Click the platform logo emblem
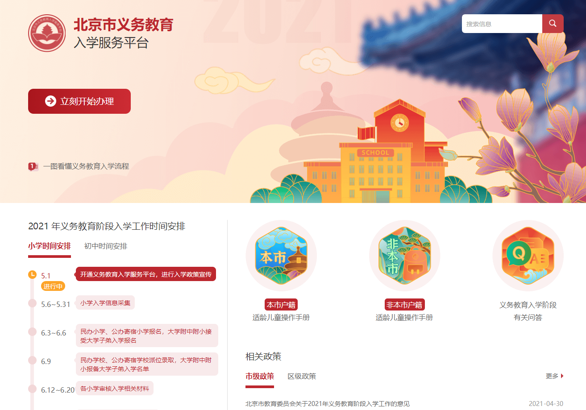586x410 pixels. tap(47, 33)
